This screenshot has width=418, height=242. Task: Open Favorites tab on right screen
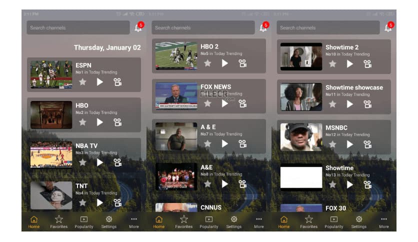point(309,222)
